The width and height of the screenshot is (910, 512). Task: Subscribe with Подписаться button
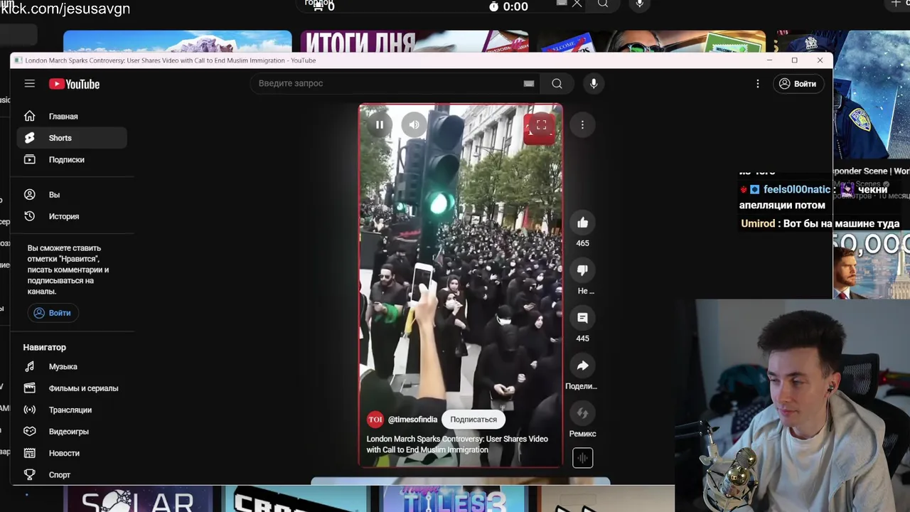pos(473,420)
